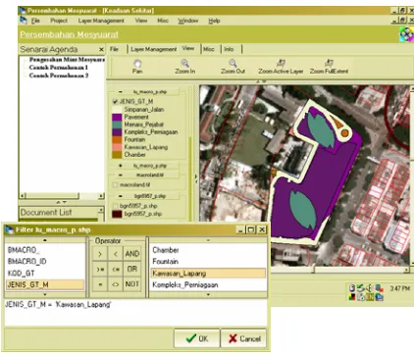Click the greater-than operator button
The width and height of the screenshot is (414, 353).
pos(100,254)
